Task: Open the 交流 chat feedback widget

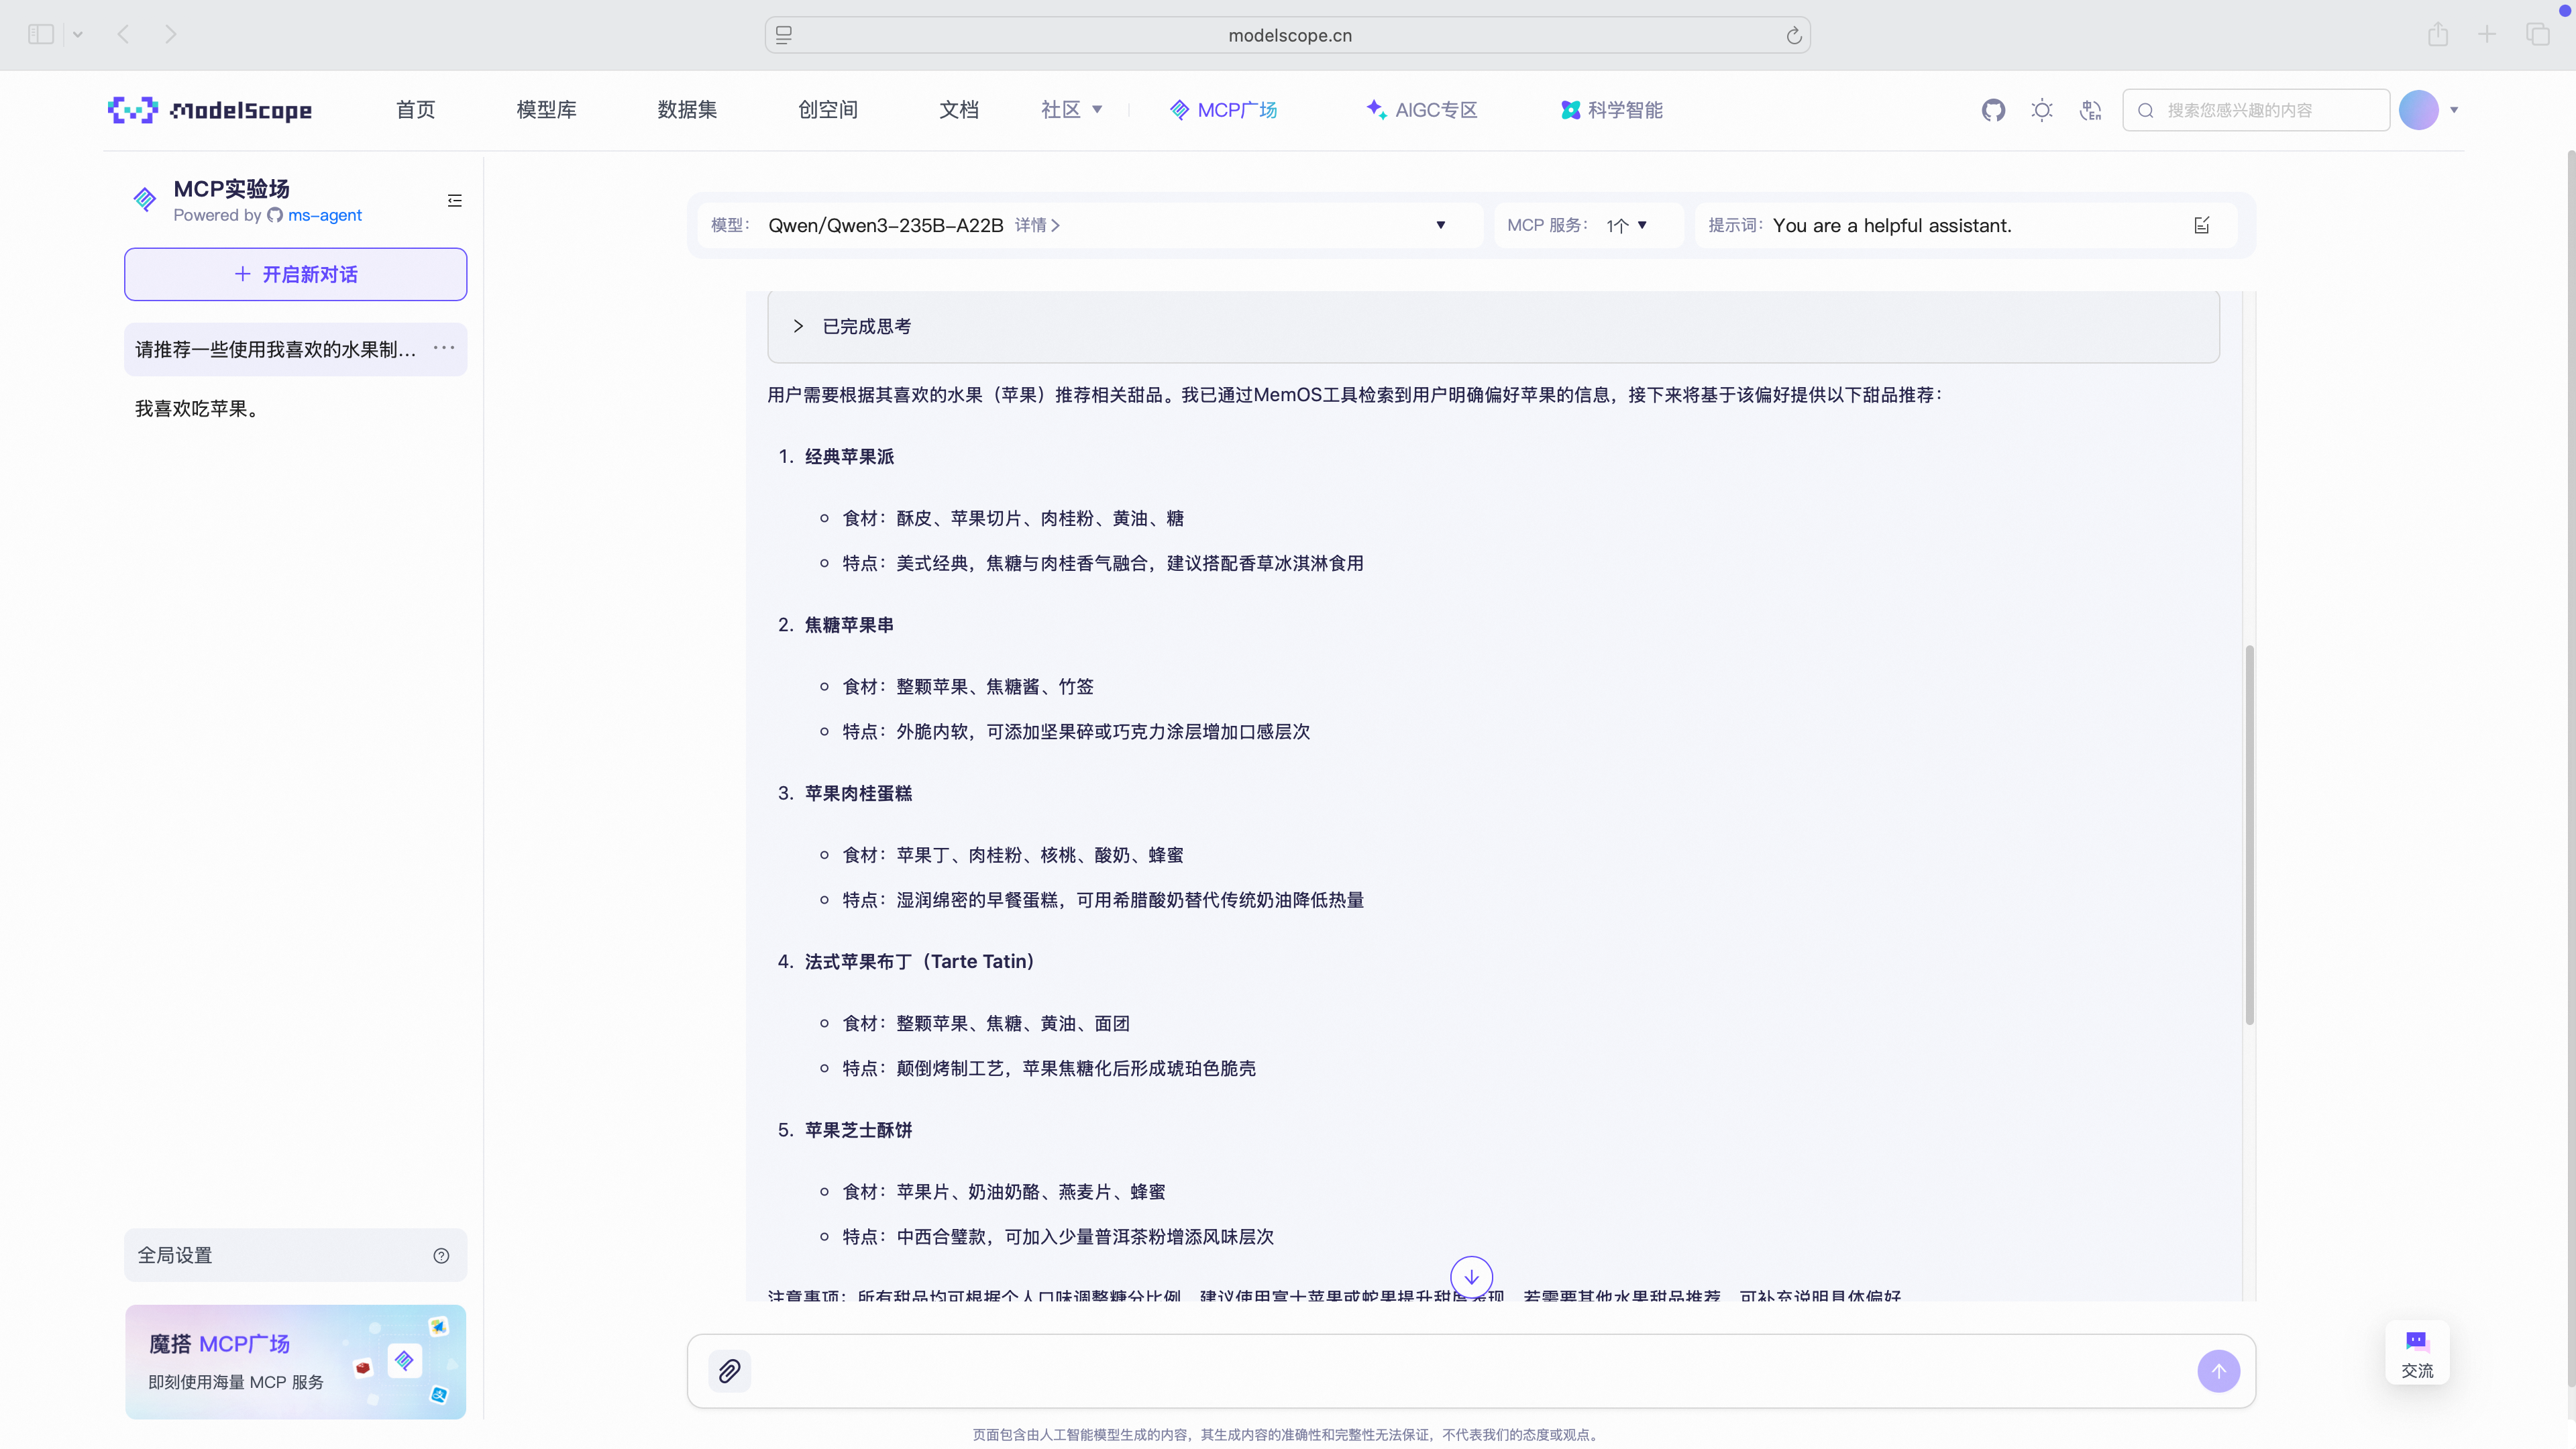Action: click(2416, 1353)
